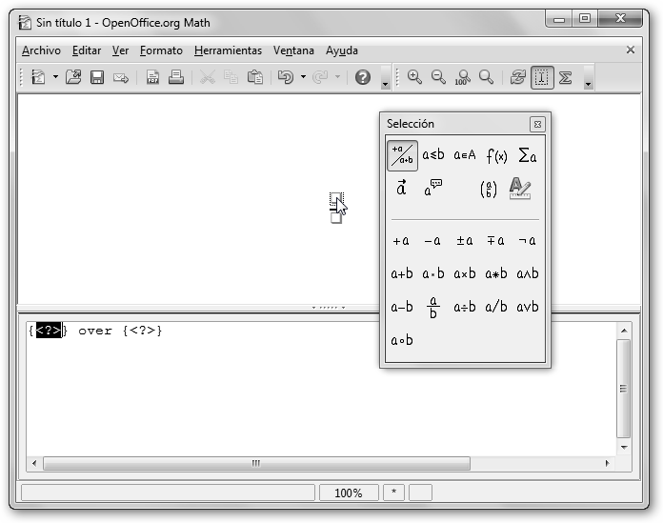Screen dimensions: 663x523
Task: Choose the Operators (Σa) category
Action: point(527,155)
